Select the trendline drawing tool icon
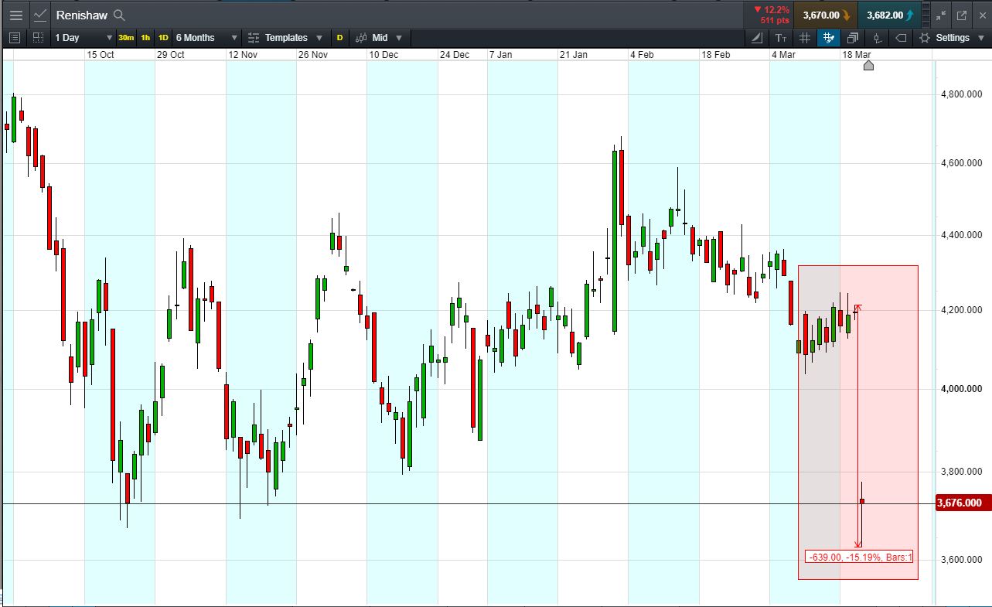 coord(756,37)
